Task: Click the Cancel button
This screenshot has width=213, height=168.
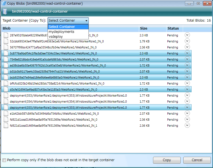Action: [x=197, y=160]
